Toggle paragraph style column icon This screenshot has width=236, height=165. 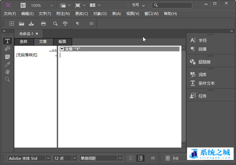(x=140, y=158)
